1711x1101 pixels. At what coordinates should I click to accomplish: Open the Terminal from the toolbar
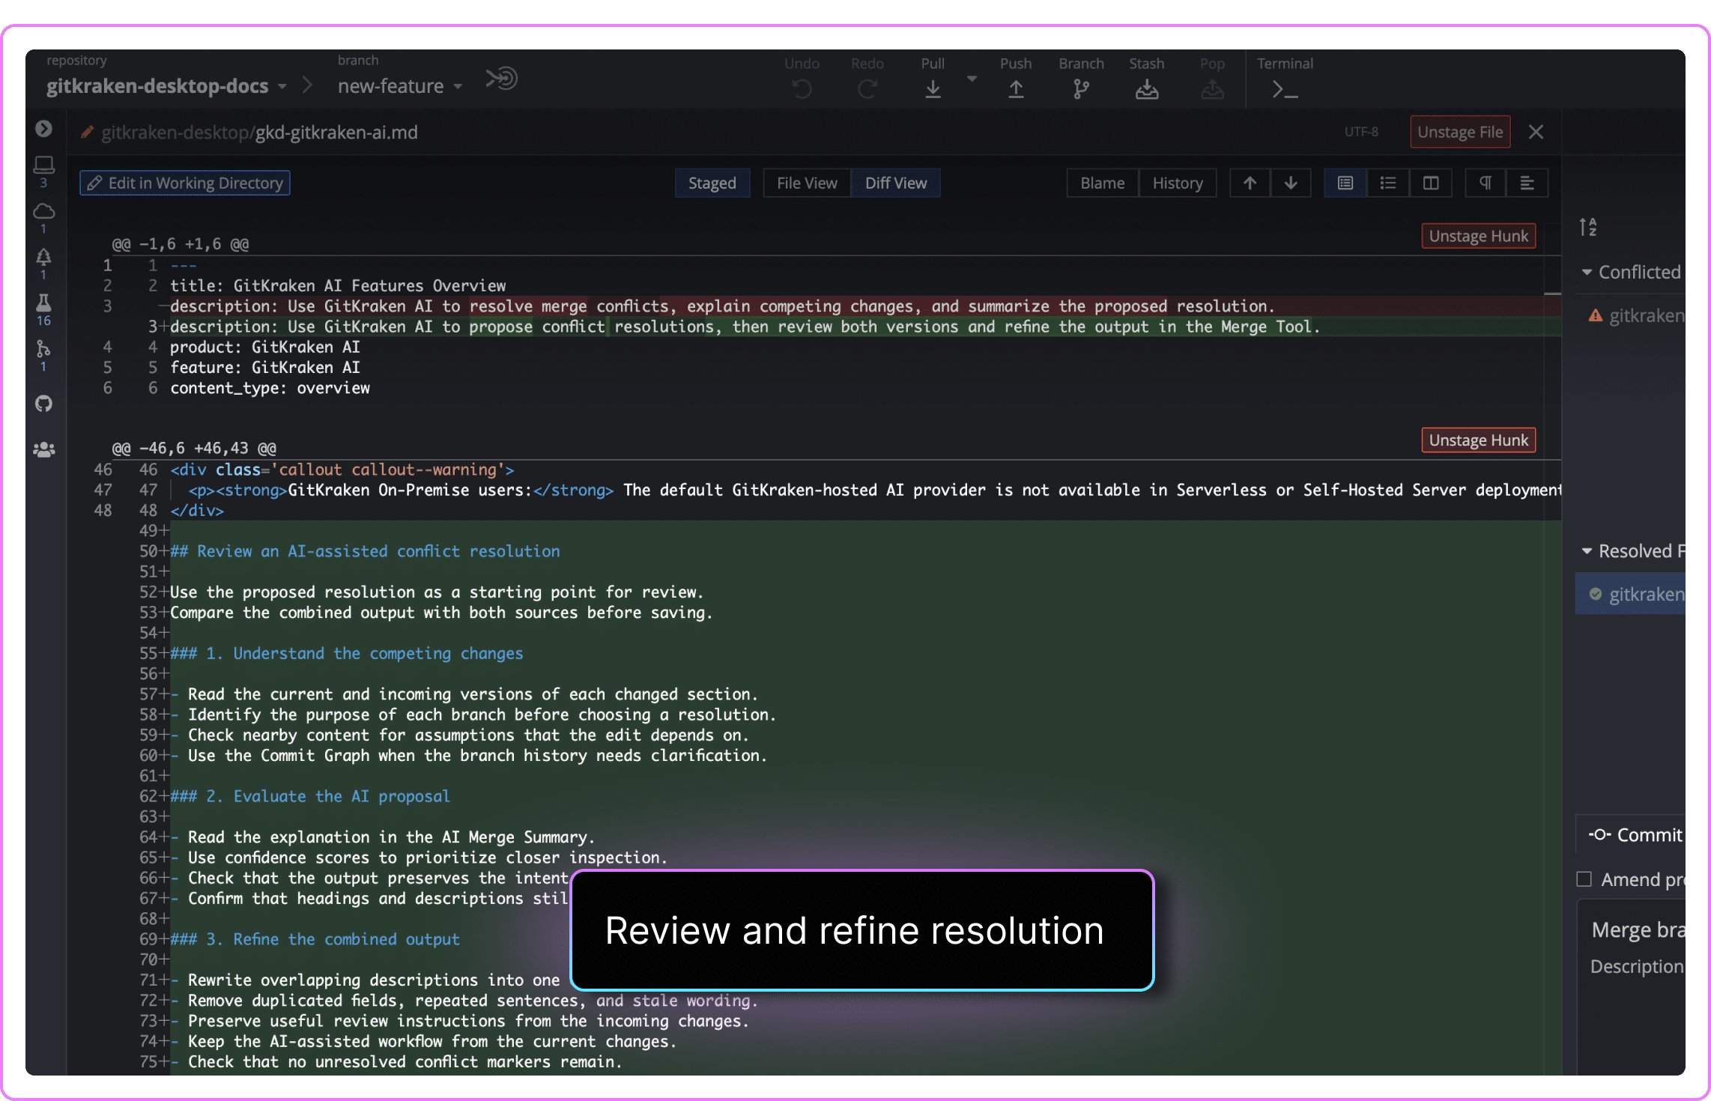coord(1285,91)
